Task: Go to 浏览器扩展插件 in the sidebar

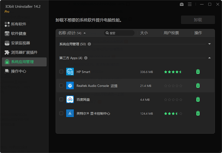Action: (x=24, y=53)
